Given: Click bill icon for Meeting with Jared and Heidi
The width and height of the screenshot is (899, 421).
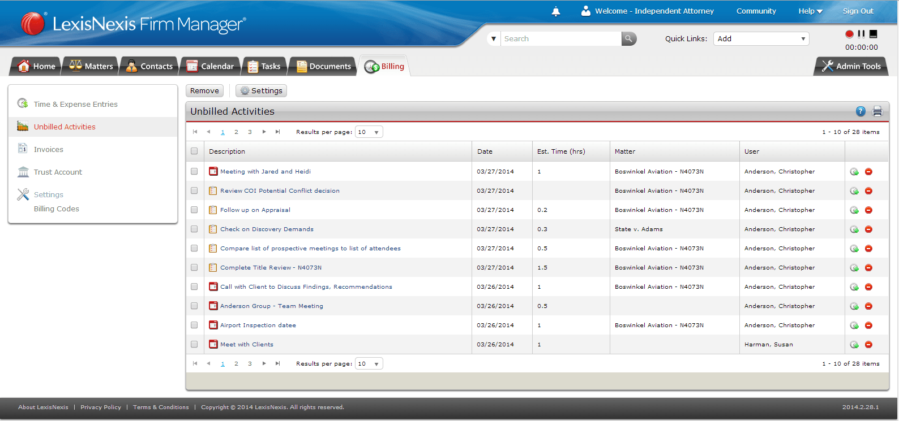Looking at the screenshot, I should click(x=854, y=172).
